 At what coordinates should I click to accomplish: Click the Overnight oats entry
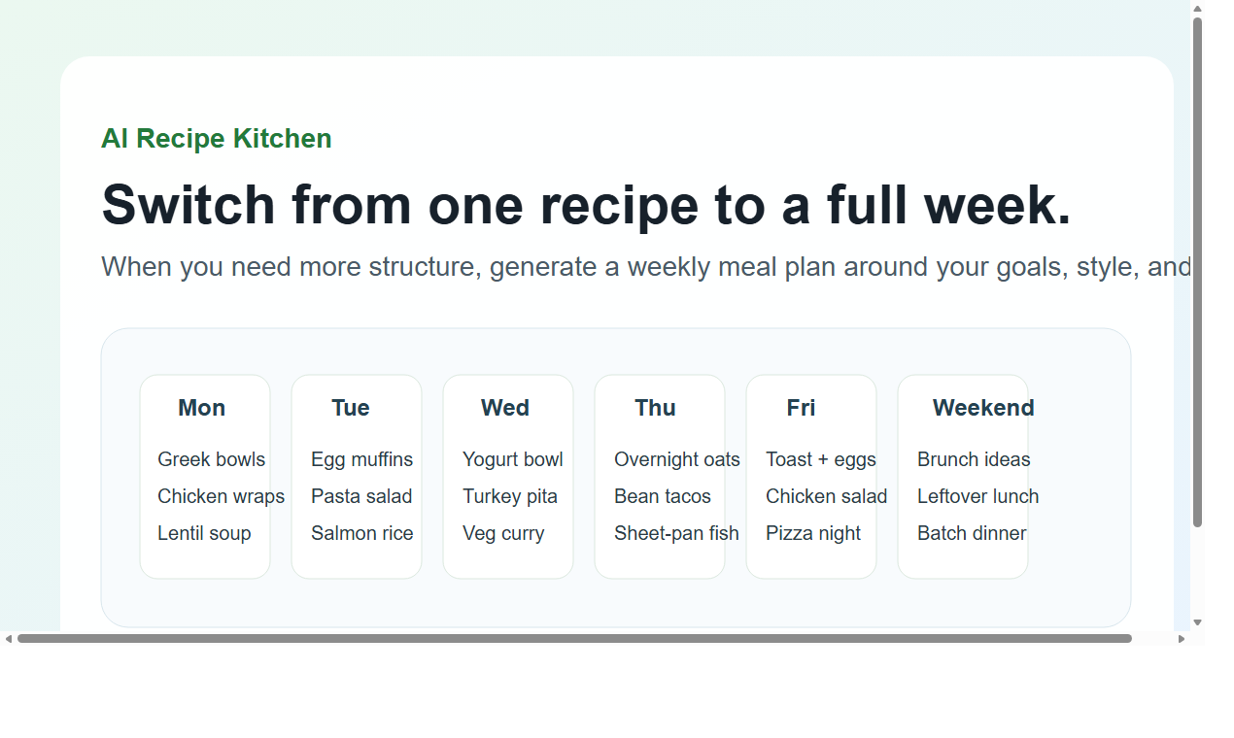pyautogui.click(x=676, y=459)
